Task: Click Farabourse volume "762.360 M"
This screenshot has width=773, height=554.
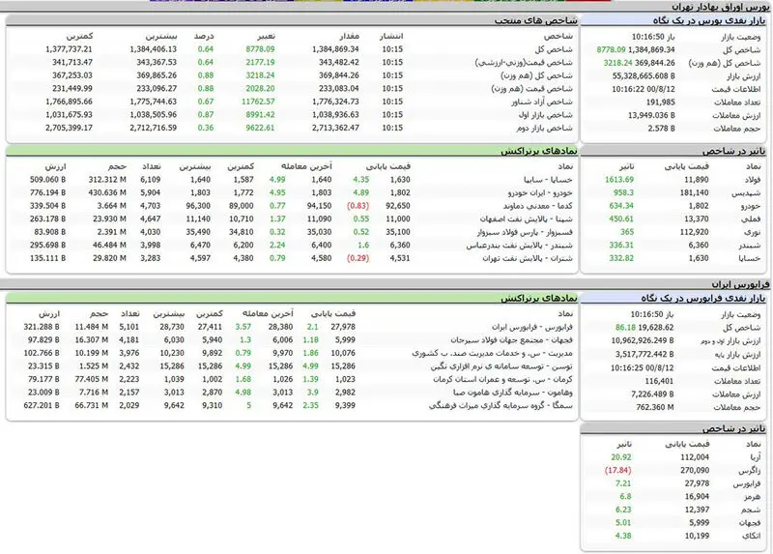Action: click(x=655, y=407)
